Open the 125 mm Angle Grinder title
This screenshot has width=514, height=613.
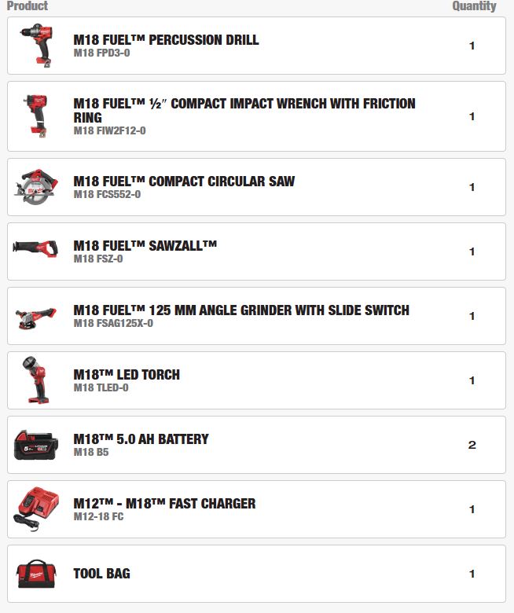pos(241,310)
